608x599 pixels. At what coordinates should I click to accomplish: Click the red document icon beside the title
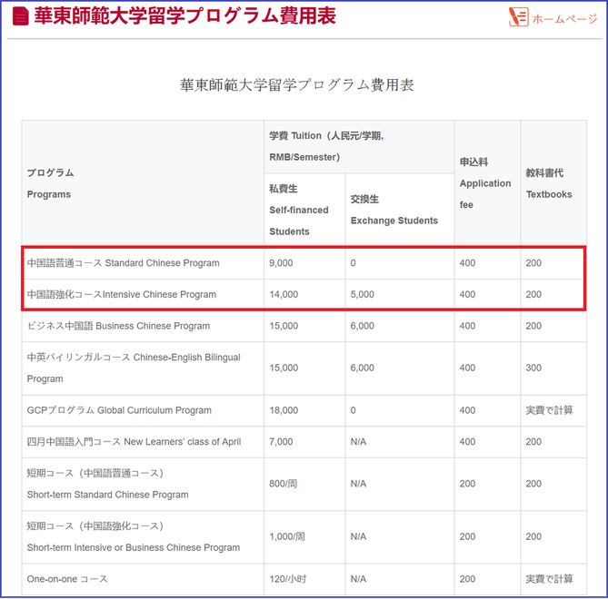coord(21,16)
